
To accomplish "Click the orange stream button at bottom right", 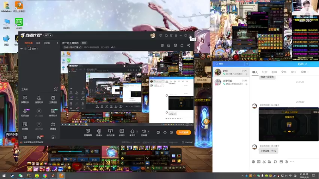I will point(183,132).
